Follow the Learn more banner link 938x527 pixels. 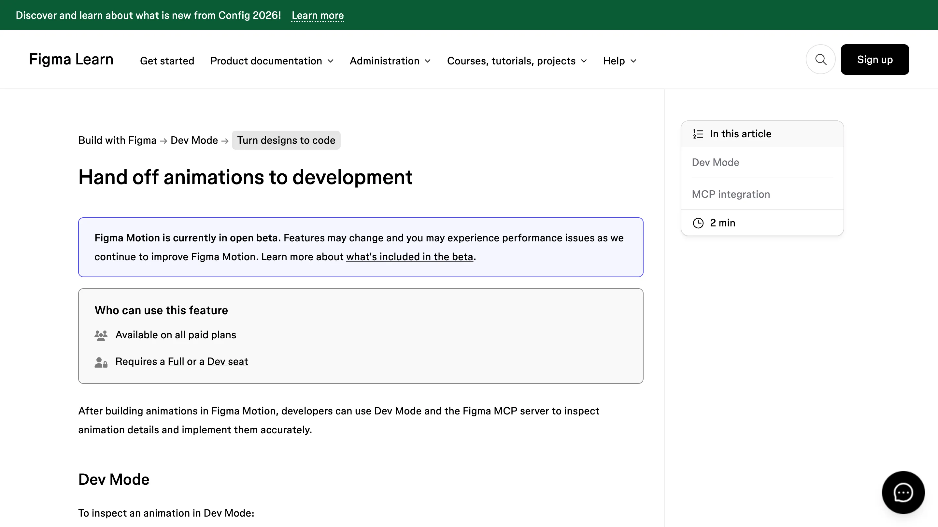click(x=318, y=15)
